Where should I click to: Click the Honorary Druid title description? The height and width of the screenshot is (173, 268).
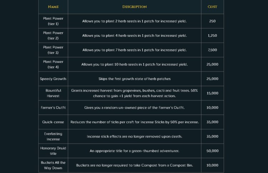(x=134, y=151)
